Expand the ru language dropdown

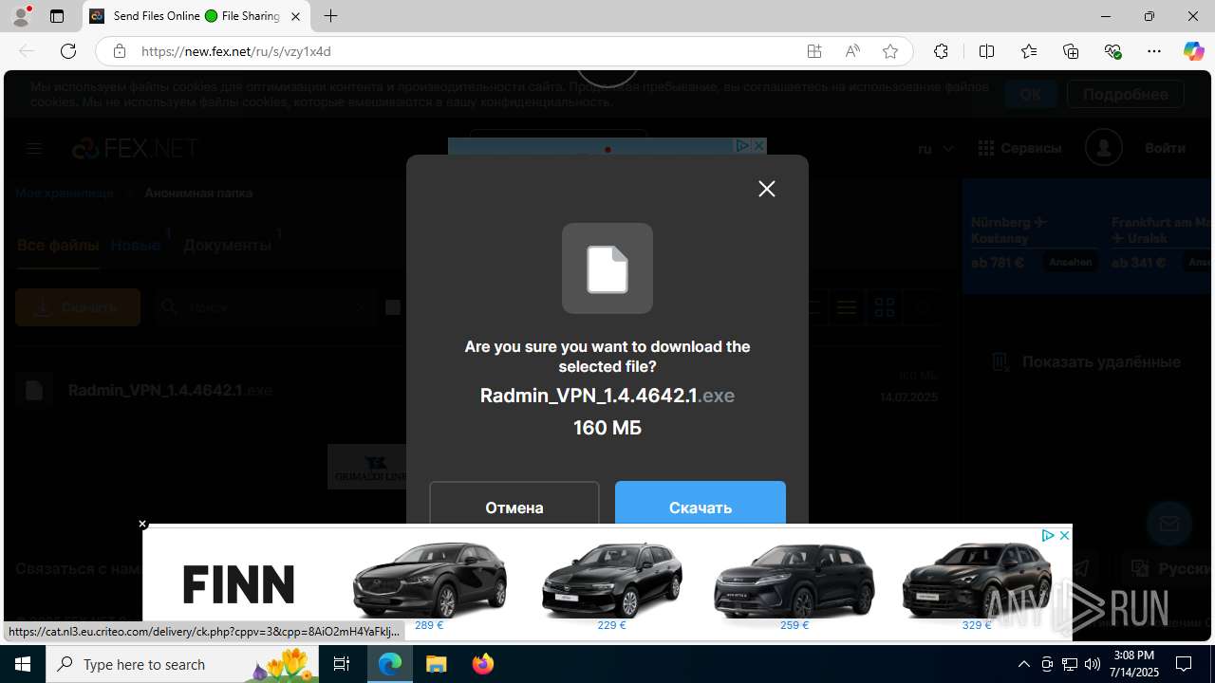pos(935,148)
